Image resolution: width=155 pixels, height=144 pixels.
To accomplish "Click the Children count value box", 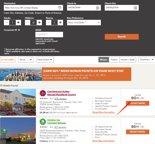I will (x=33, y=22).
